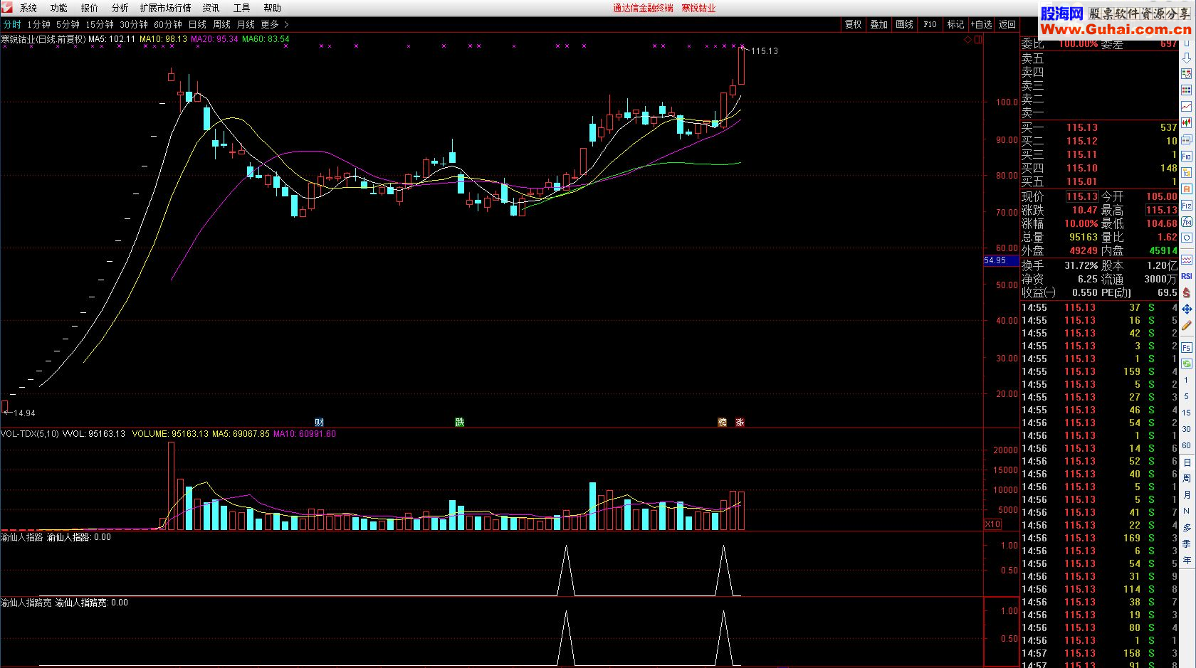Viewport: 1196px width, 668px height.
Task: Open the stacked windows news icon
Action: coord(1187,139)
